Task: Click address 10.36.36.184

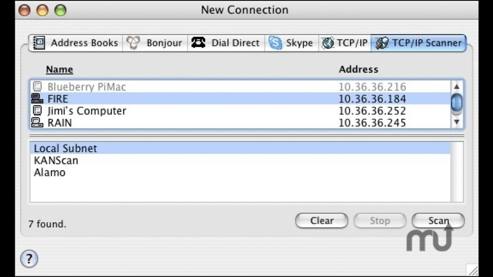Action: tap(372, 99)
